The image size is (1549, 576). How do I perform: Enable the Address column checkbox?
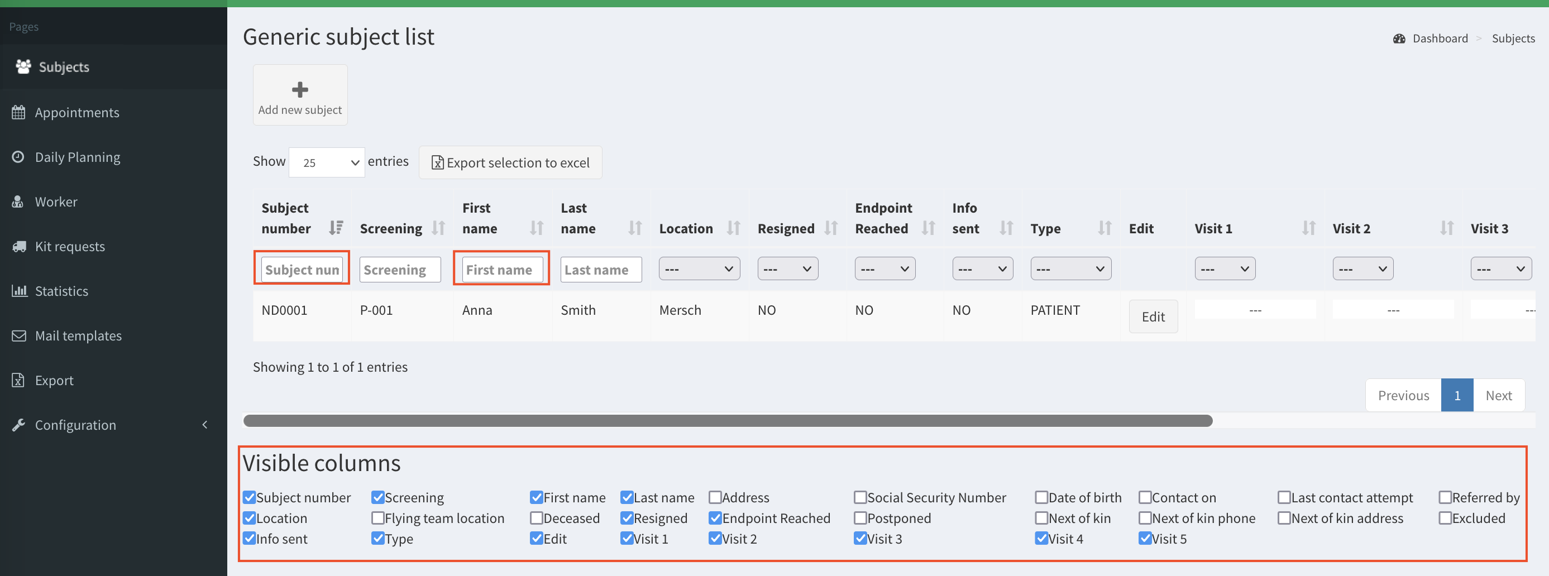point(715,497)
